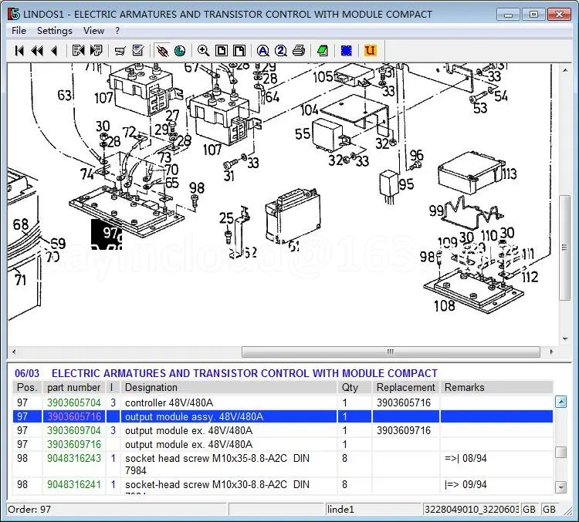
Task: Select part number 9048316241
Action: pyautogui.click(x=74, y=484)
